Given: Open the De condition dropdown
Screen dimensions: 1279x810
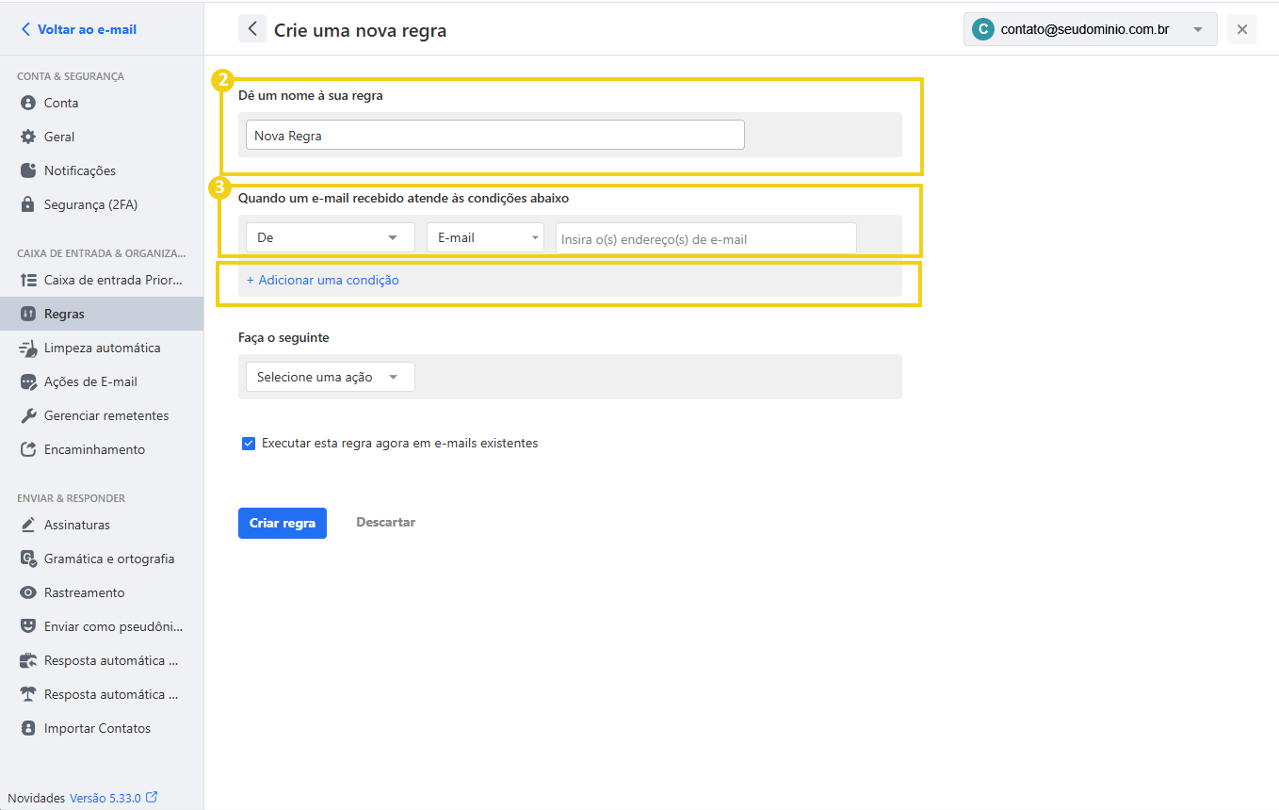Looking at the screenshot, I should tap(330, 237).
